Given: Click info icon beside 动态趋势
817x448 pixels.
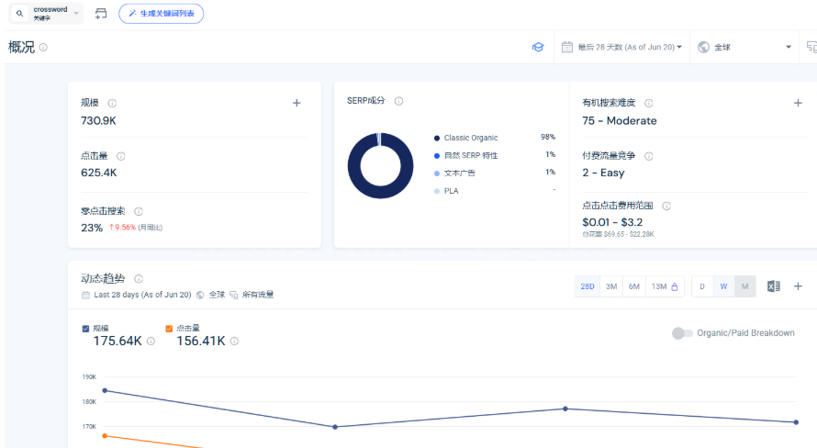Looking at the screenshot, I should 139,279.
